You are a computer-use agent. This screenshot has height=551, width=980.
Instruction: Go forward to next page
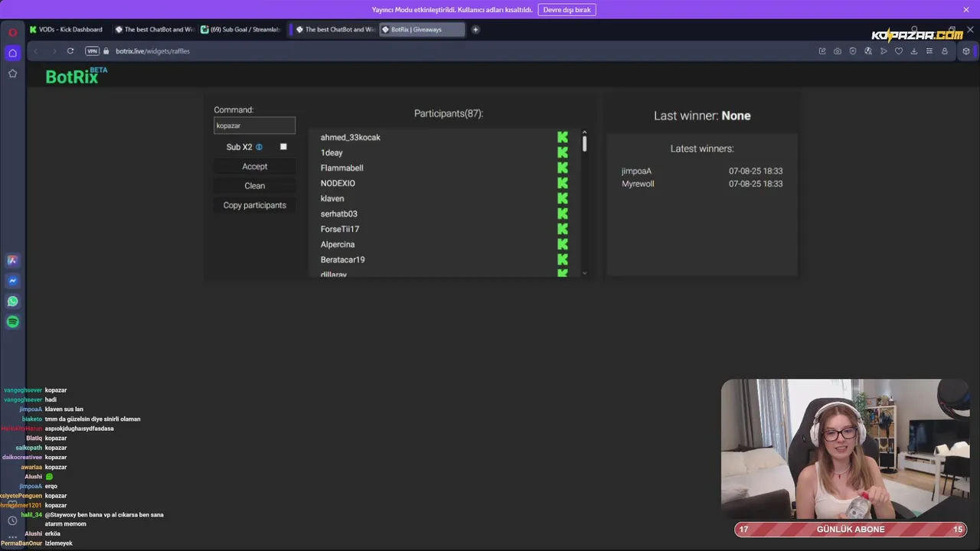pos(54,51)
